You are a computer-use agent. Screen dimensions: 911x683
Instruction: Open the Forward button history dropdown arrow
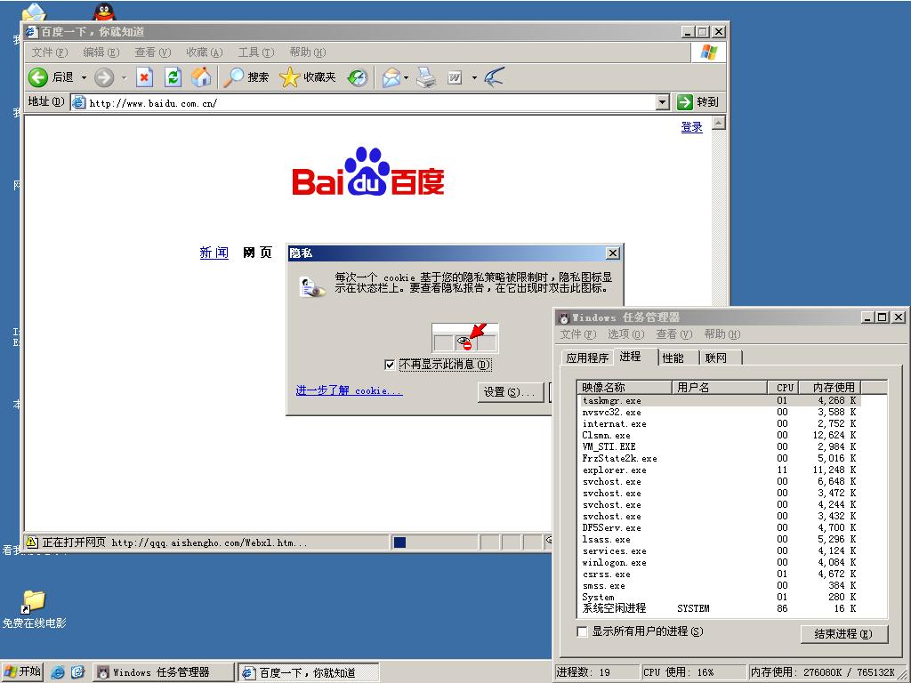click(x=124, y=77)
